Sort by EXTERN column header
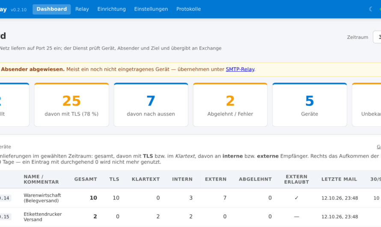This screenshot has width=381, height=227. 215,179
